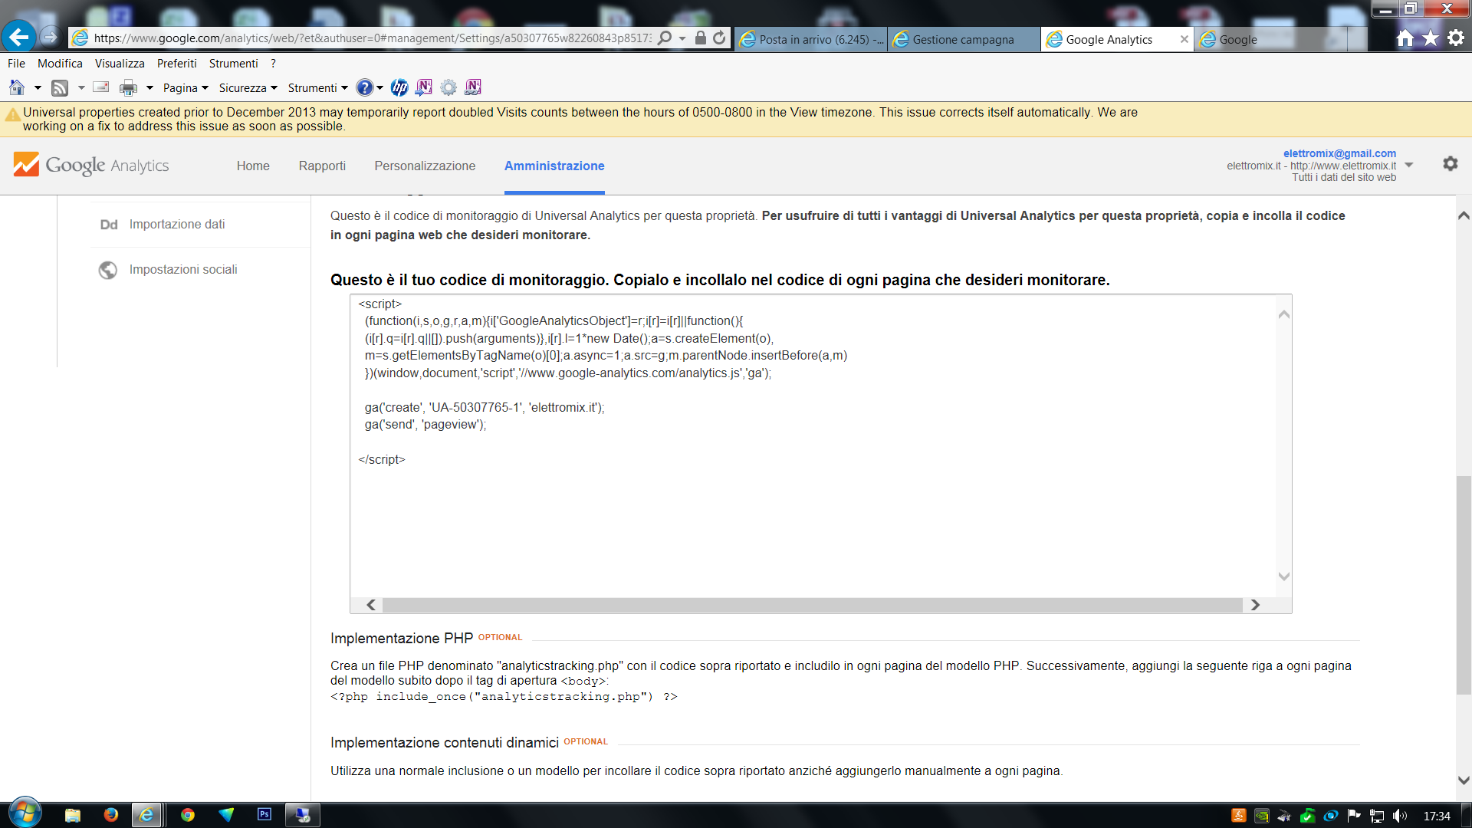The width and height of the screenshot is (1472, 828).
Task: Click the Dd Importazione dati icon
Action: coord(108,225)
